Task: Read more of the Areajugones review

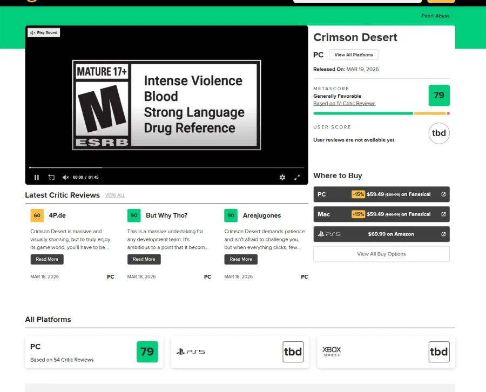Action: click(241, 259)
